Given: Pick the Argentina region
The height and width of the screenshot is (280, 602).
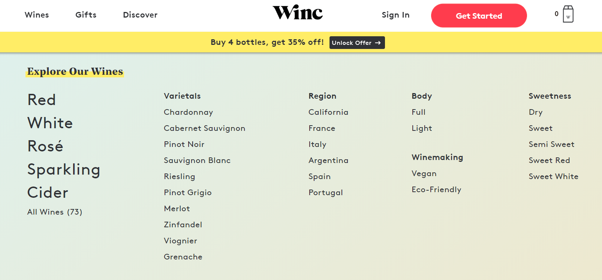Looking at the screenshot, I should coord(328,160).
